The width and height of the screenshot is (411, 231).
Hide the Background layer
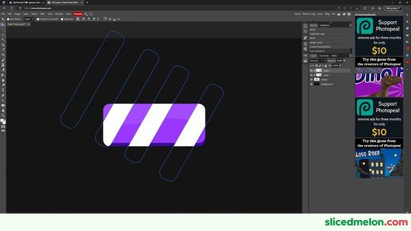[311, 84]
